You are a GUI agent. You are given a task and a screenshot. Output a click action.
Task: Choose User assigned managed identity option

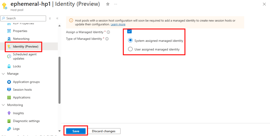tap(130, 49)
